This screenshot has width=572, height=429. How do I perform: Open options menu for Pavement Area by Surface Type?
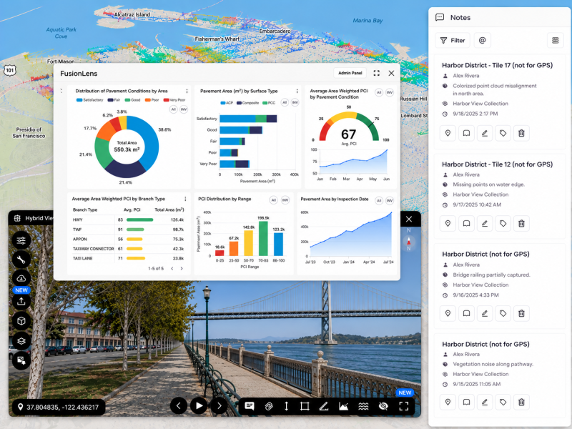point(297,92)
